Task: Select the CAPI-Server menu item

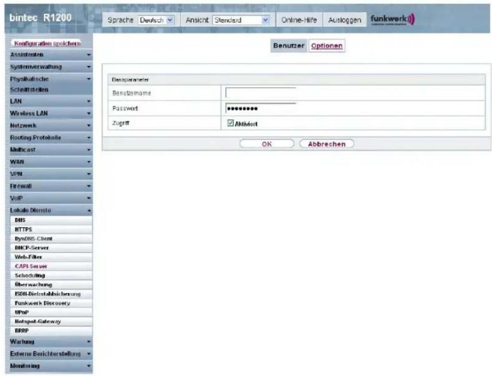Action: (x=52, y=266)
